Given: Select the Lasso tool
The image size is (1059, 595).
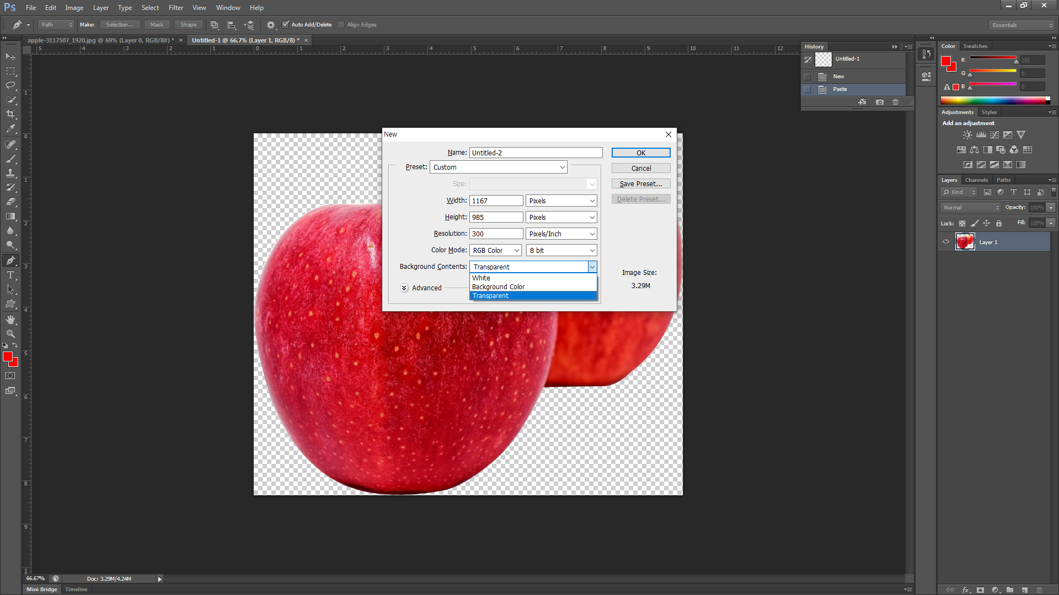Looking at the screenshot, I should coord(10,85).
